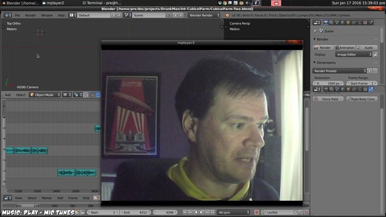The width and height of the screenshot is (386, 217).
Task: Open the sequencer Marker menu
Action: (x=46, y=198)
